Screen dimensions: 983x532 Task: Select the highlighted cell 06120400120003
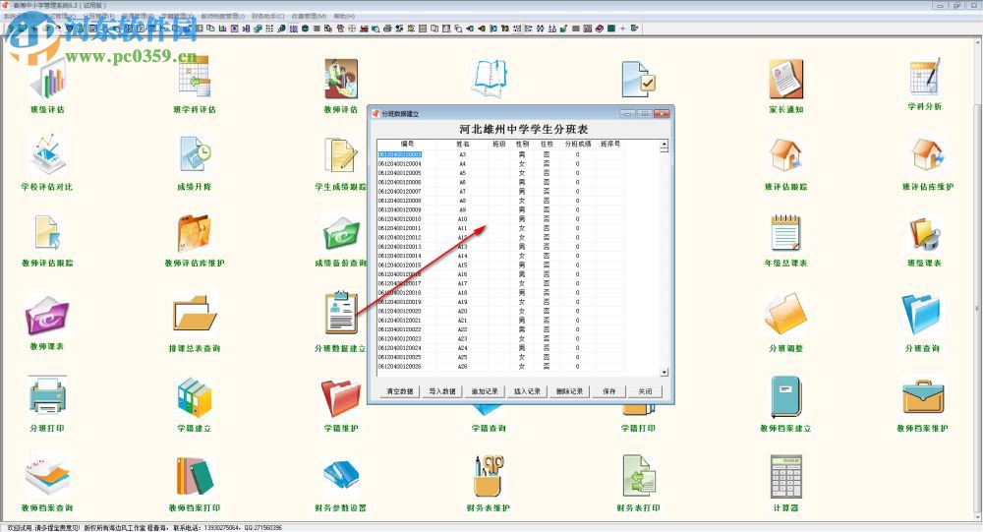coord(400,154)
